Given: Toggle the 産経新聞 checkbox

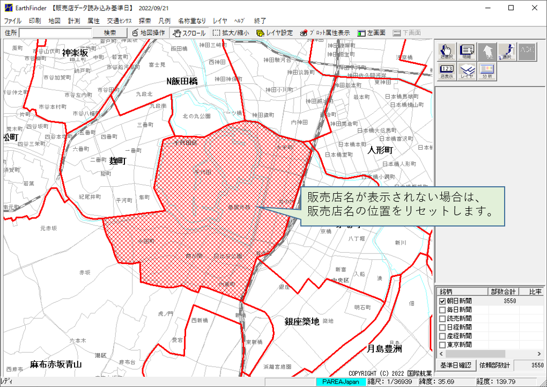Looking at the screenshot, I should tap(442, 336).
